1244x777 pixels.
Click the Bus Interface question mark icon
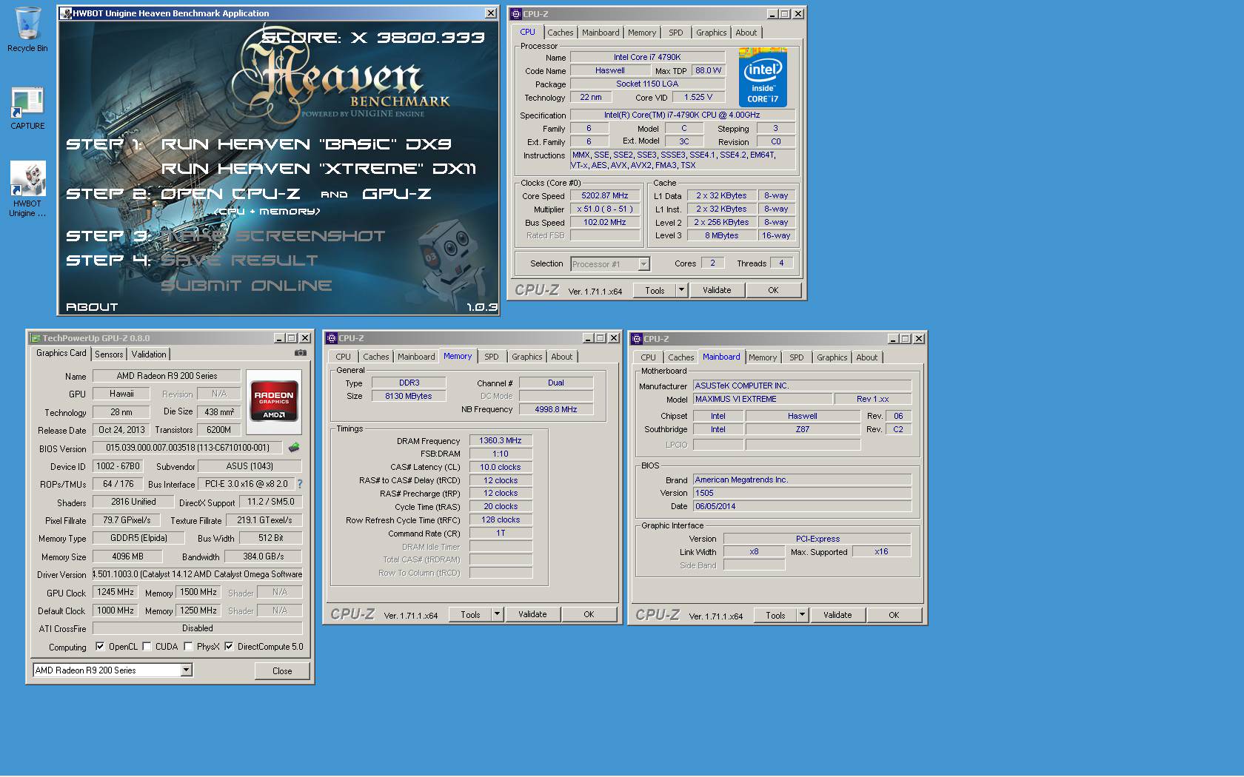click(300, 484)
